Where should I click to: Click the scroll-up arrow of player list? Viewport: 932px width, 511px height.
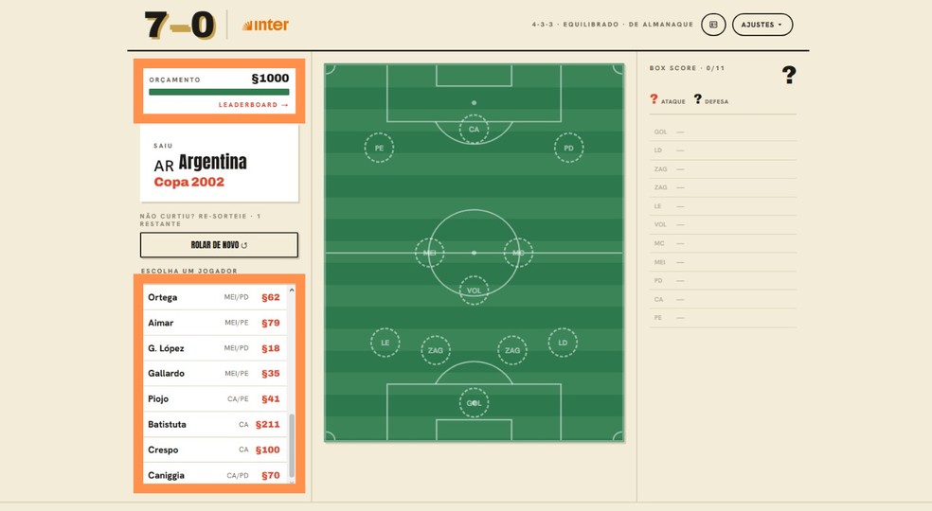pyautogui.click(x=292, y=290)
